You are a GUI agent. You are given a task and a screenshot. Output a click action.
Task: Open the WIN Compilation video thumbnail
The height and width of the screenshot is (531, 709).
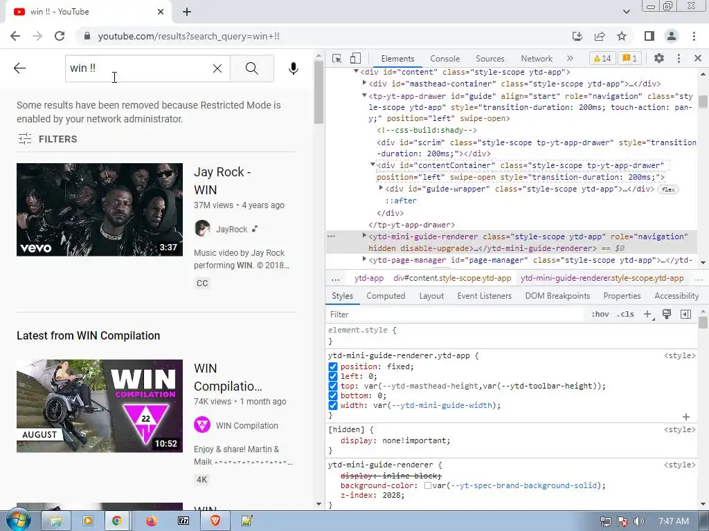pos(100,406)
